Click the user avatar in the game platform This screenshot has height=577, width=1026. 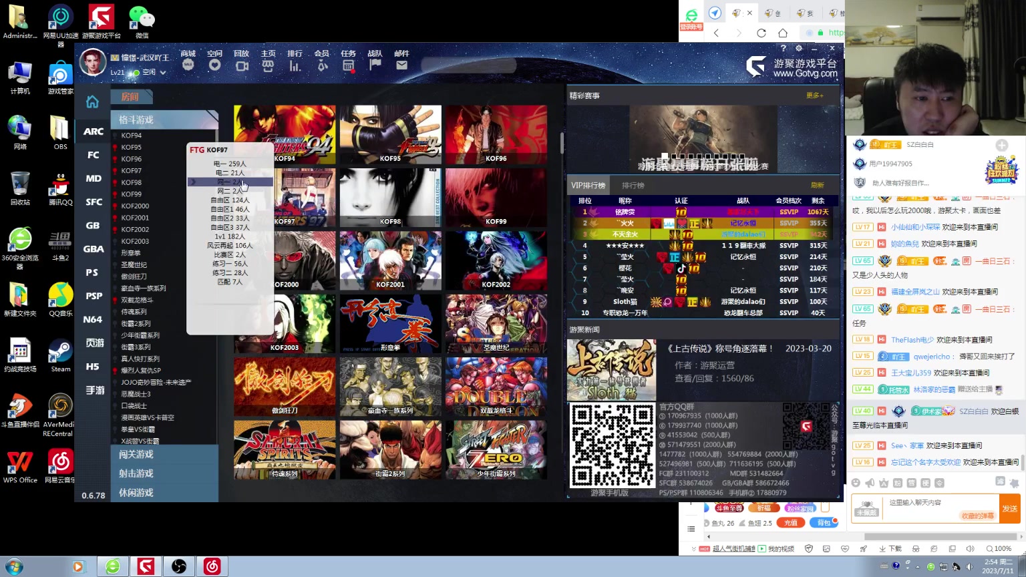point(93,62)
